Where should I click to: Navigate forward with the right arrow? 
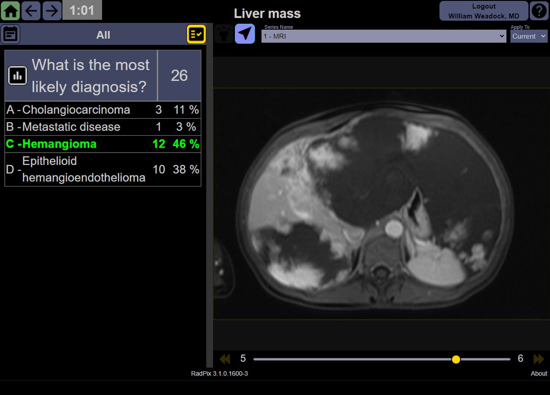(x=52, y=10)
